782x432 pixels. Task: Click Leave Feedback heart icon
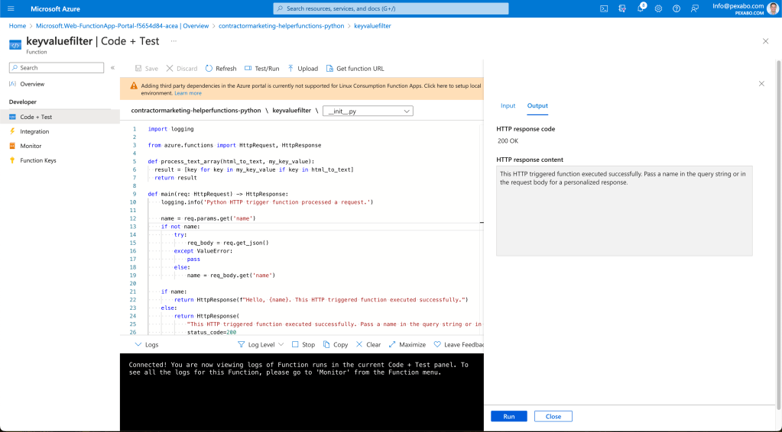437,344
